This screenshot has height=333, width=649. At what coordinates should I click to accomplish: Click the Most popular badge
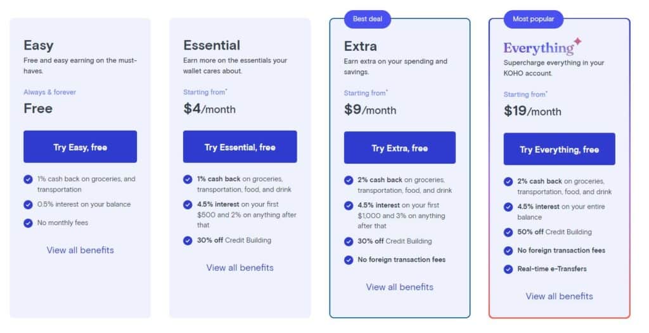(x=533, y=19)
